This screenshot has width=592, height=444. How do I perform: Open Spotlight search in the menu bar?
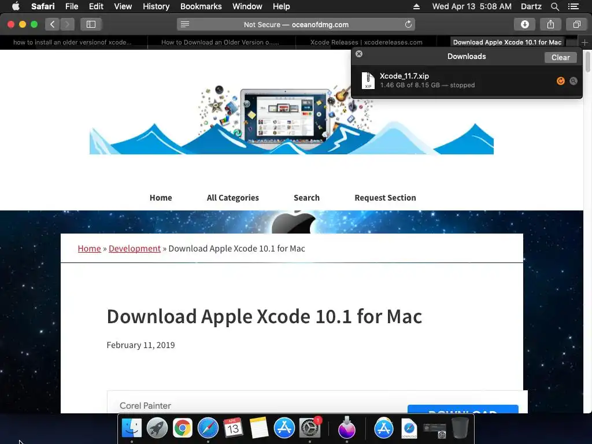554,6
